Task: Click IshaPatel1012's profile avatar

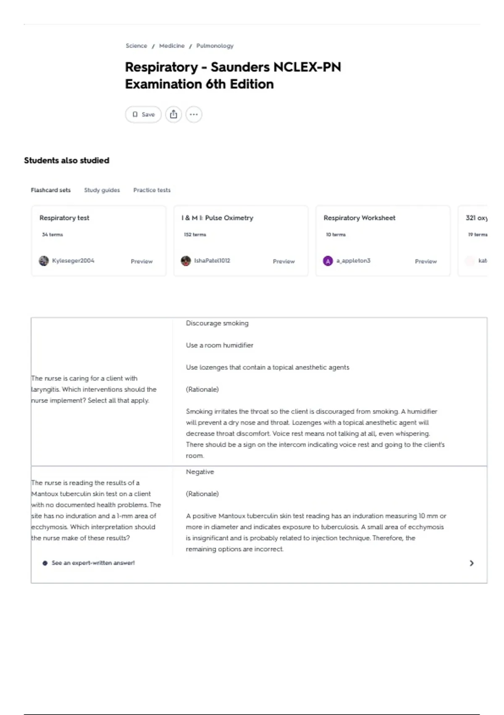Action: point(186,261)
